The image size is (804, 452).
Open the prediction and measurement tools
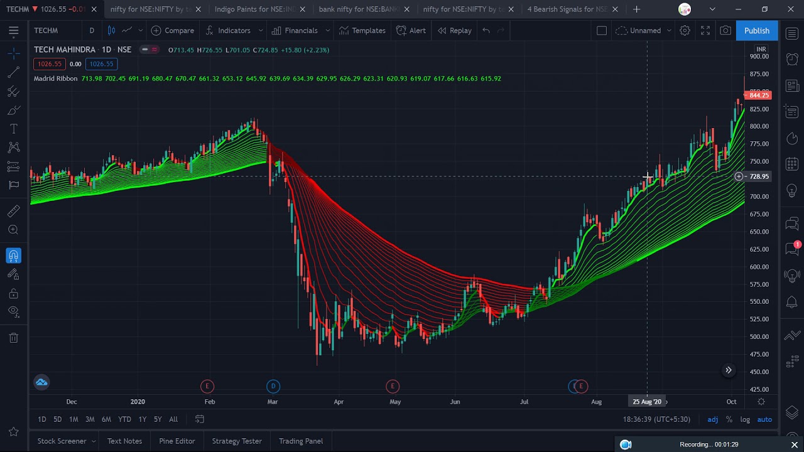point(13,167)
